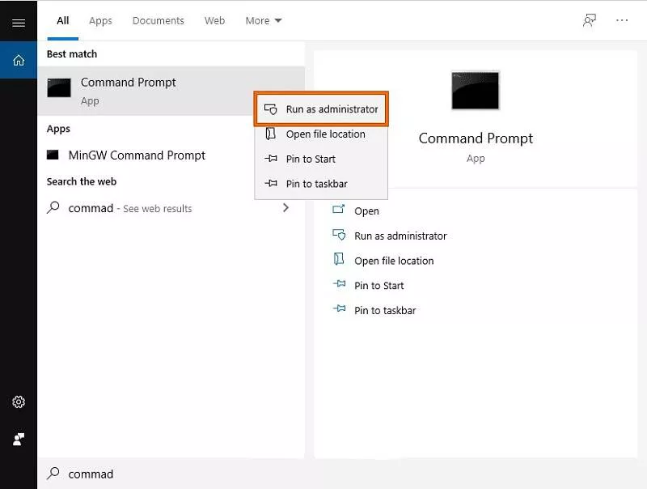This screenshot has width=647, height=489.
Task: Open Settings gear icon in sidebar
Action: (x=18, y=402)
